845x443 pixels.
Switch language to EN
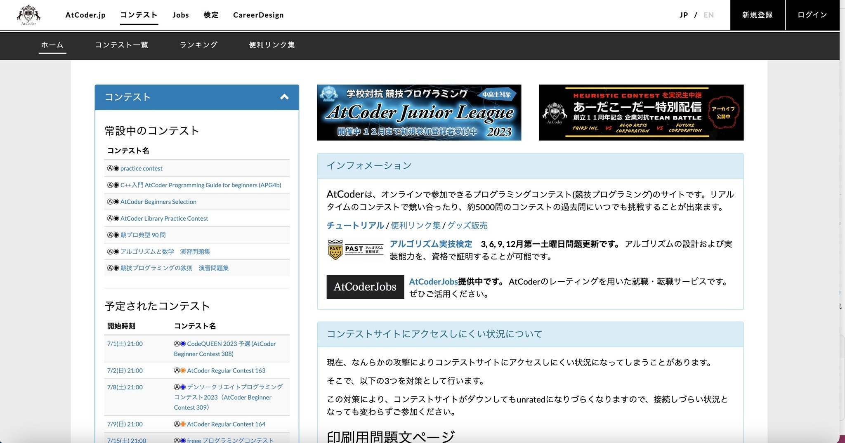708,15
